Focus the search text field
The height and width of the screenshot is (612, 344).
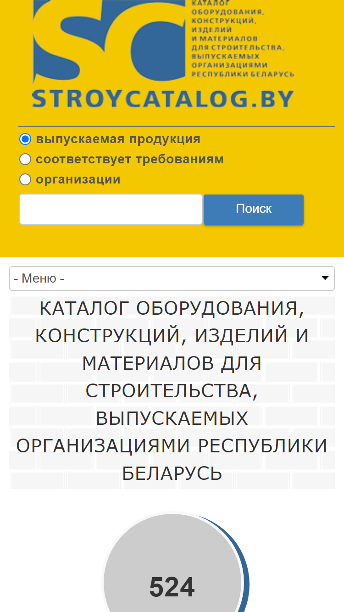[111, 209]
